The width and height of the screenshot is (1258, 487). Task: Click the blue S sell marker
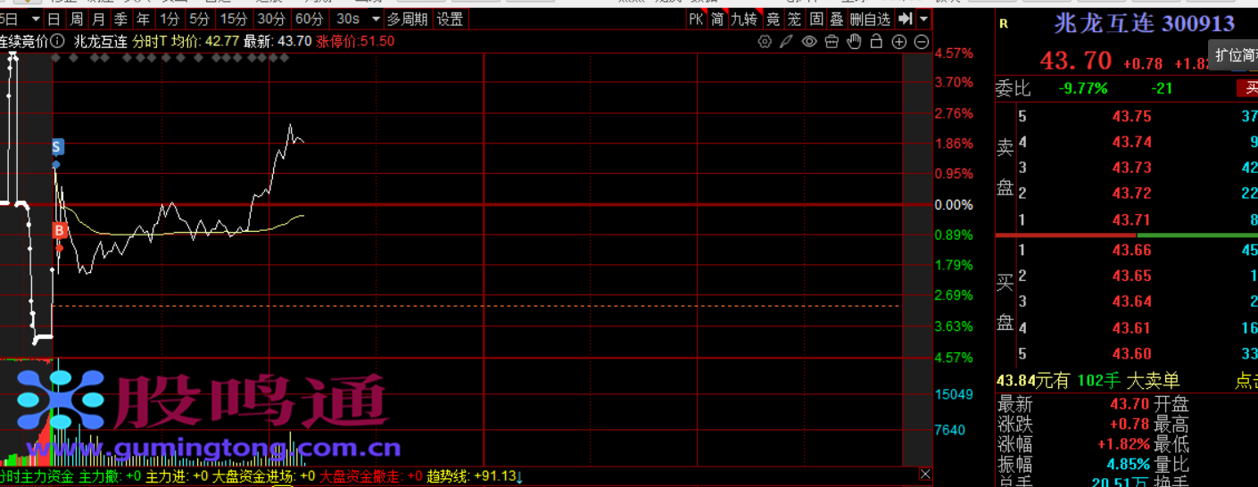(x=56, y=147)
